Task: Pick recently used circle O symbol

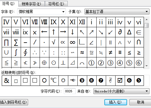Action: point(44,80)
